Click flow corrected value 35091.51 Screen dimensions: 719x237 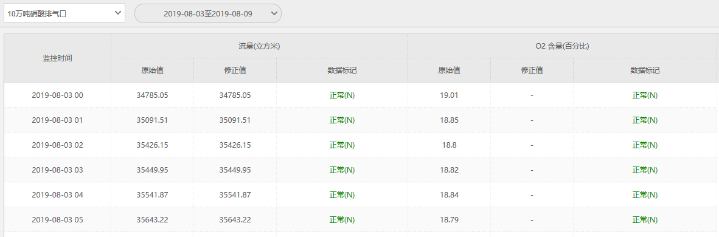(235, 120)
